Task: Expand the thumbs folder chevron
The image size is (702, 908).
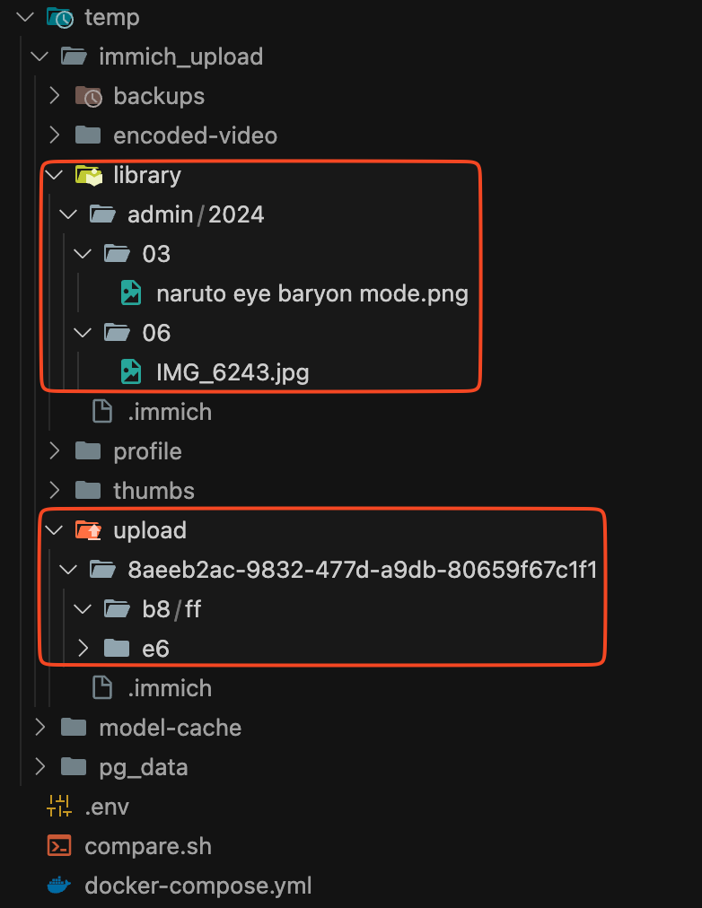Action: pos(55,491)
